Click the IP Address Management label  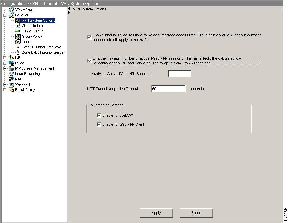pos(35,68)
